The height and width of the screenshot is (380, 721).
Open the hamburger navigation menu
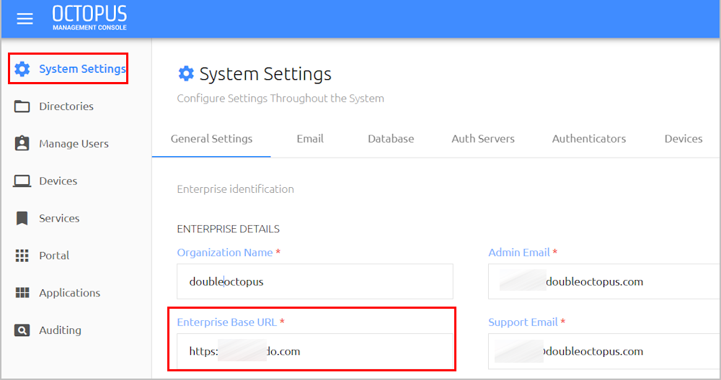[25, 19]
